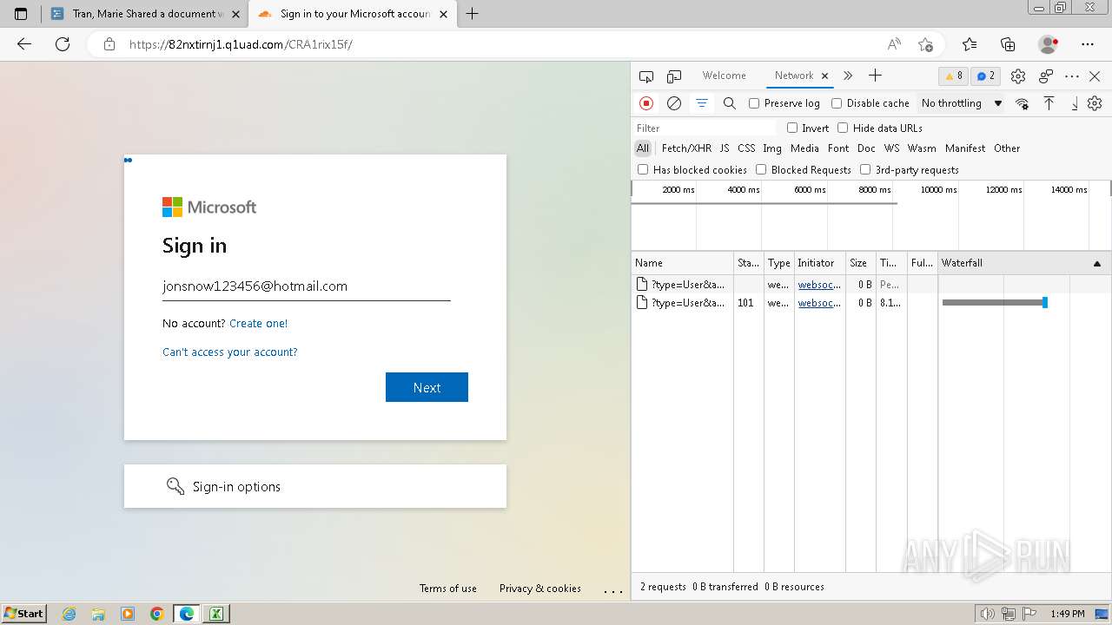
Task: Click the waterfall bar of the 101 request
Action: pos(995,303)
